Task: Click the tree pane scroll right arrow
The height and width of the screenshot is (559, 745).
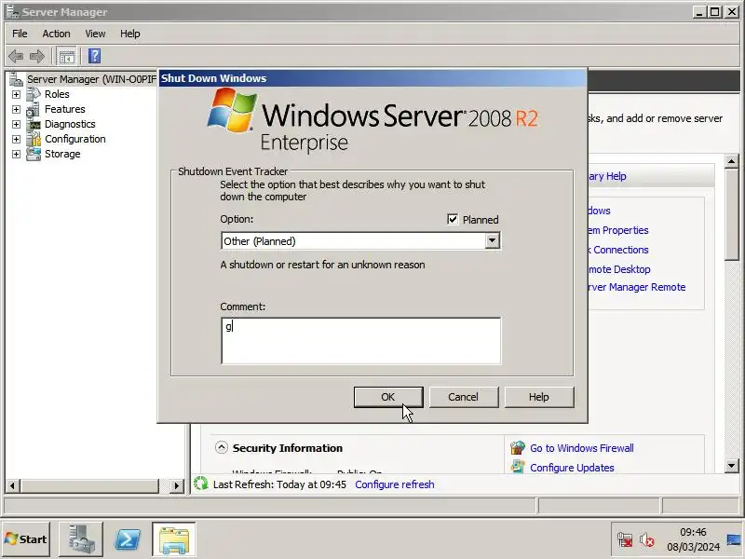Action: coord(176,485)
